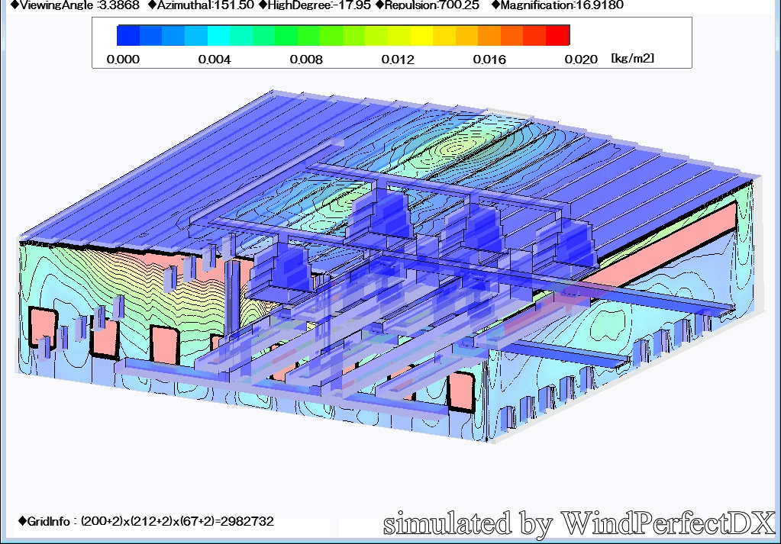Click the 0.020 legend value label
Viewport: 781px width, 544px height.
coord(581,60)
